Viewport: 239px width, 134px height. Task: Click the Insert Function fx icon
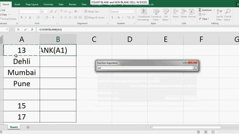pos(32,29)
